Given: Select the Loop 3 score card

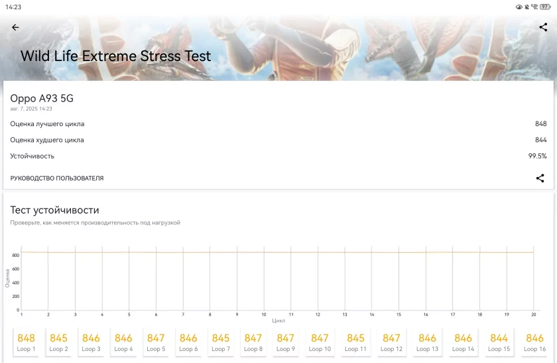Looking at the screenshot, I should [x=91, y=342].
